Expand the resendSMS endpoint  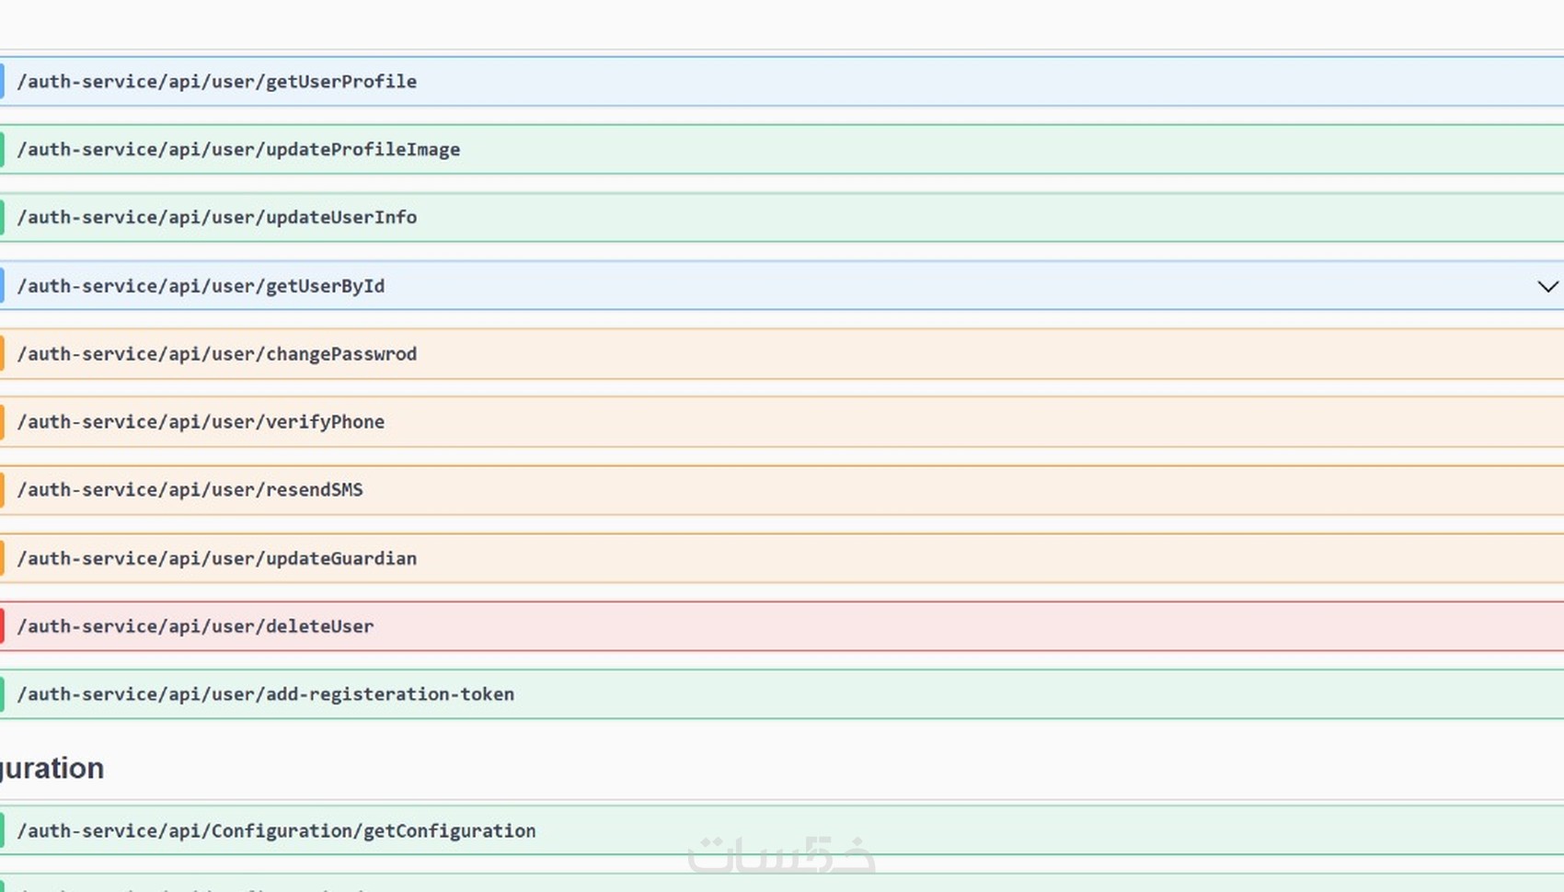pyautogui.click(x=190, y=490)
